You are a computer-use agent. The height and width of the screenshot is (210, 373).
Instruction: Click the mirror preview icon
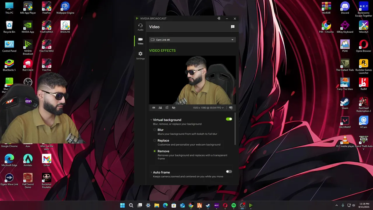coord(154,108)
